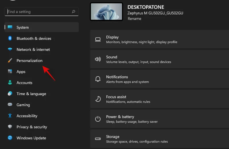Screen dimensions: 229x149
Task: Click Zephyrus M GU502GU_GU502GU model text
Action: click(x=155, y=13)
